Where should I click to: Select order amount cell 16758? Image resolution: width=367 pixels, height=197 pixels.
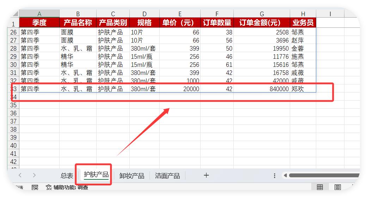coord(262,73)
